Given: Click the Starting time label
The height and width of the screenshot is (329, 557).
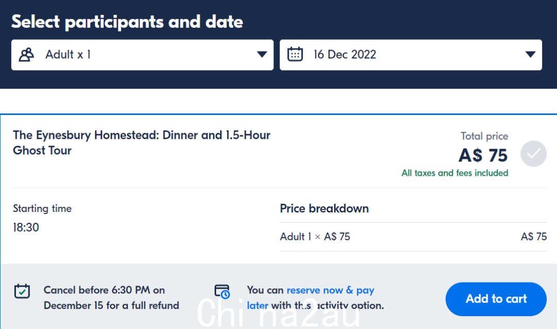Looking at the screenshot, I should (x=42, y=208).
